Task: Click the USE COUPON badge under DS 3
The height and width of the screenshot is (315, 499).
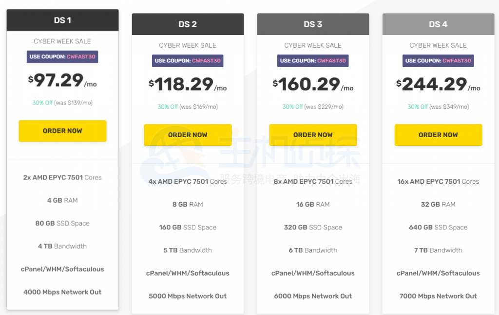Action: pyautogui.click(x=313, y=61)
